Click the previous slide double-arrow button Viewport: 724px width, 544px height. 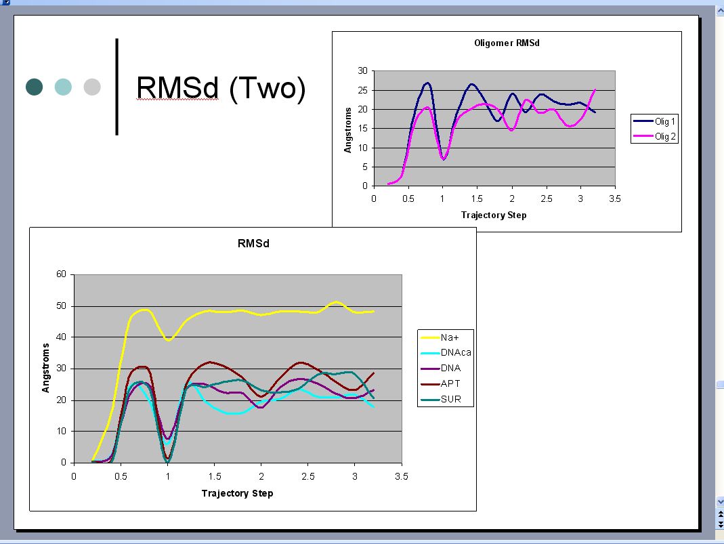click(x=720, y=514)
